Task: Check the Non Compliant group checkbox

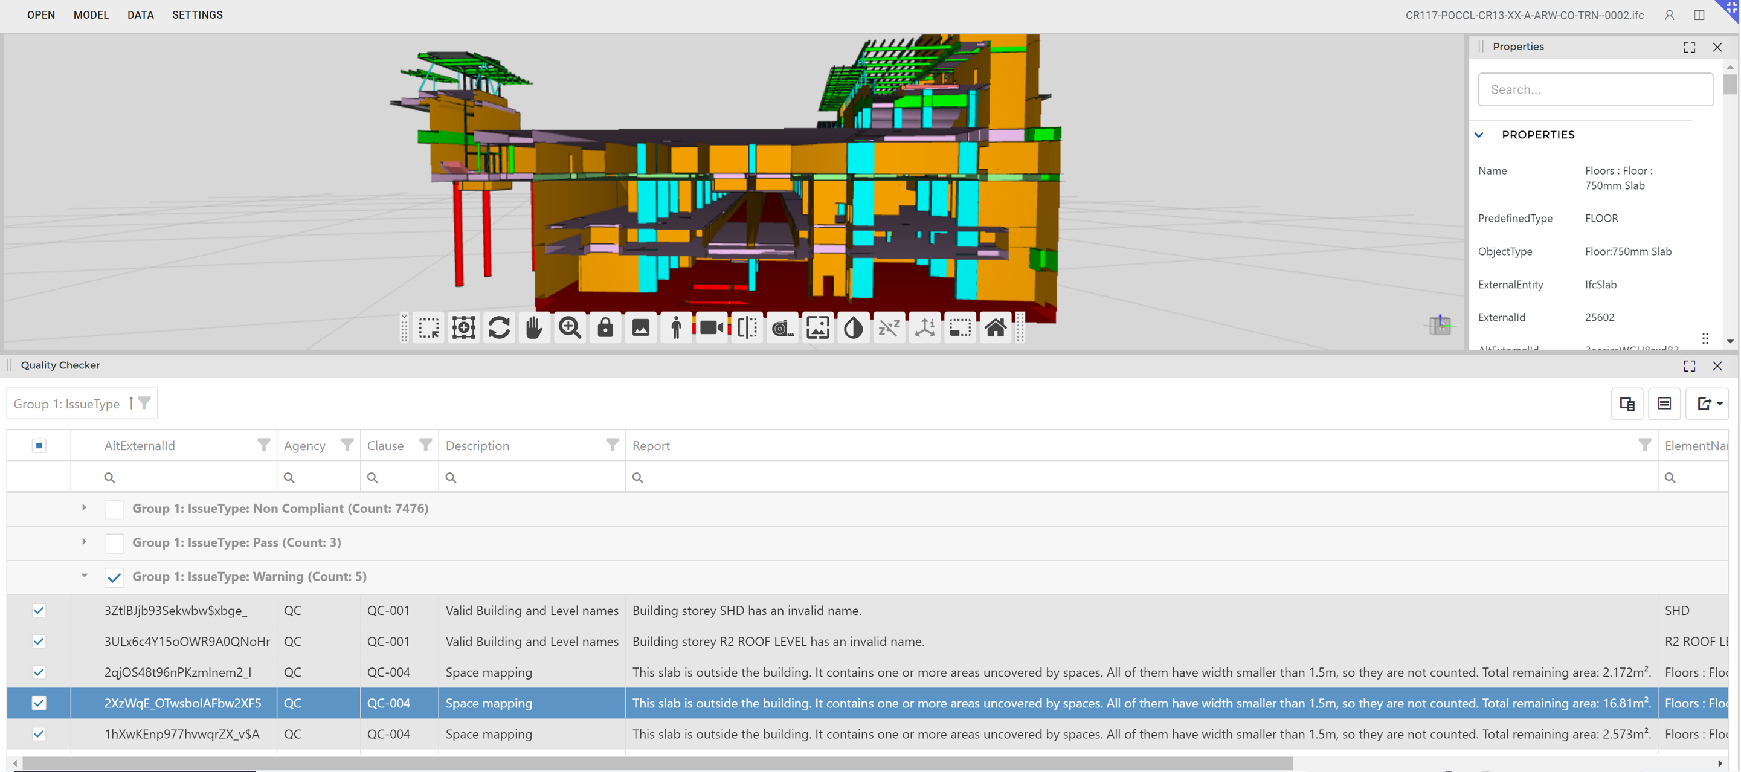Action: coord(114,509)
